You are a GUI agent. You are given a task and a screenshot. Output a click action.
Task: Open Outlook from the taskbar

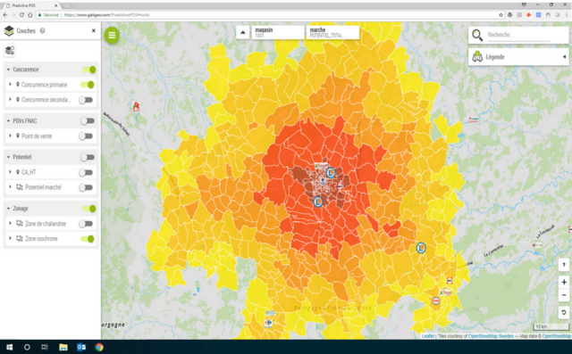(x=81, y=347)
